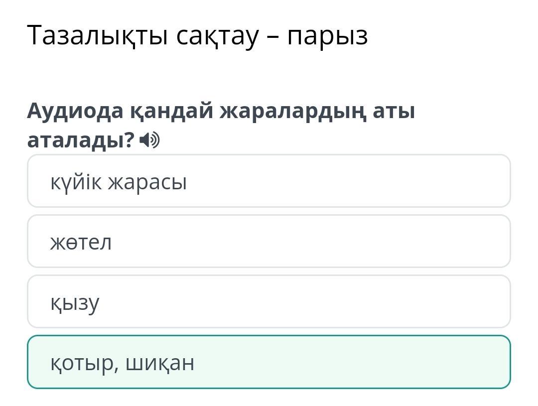Select the answer "күйік жарасы"

pyautogui.click(x=269, y=181)
